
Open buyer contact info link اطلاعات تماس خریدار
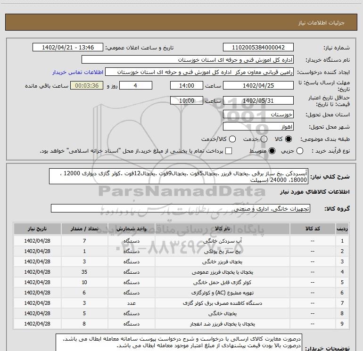(x=78, y=72)
